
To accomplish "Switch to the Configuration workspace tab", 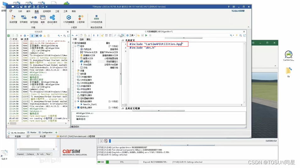I will coord(46,132).
